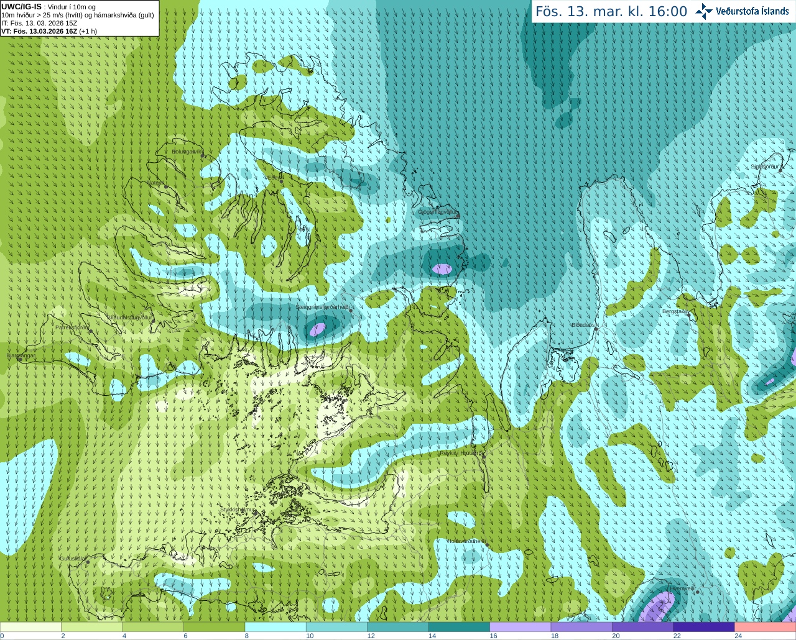Click the purple wind maximum south of Gjögurflugvöllur
Image resolution: width=796 pixels, height=640 pixels.
[442, 269]
